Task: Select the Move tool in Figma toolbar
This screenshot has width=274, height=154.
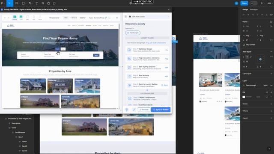Action: 9,3
